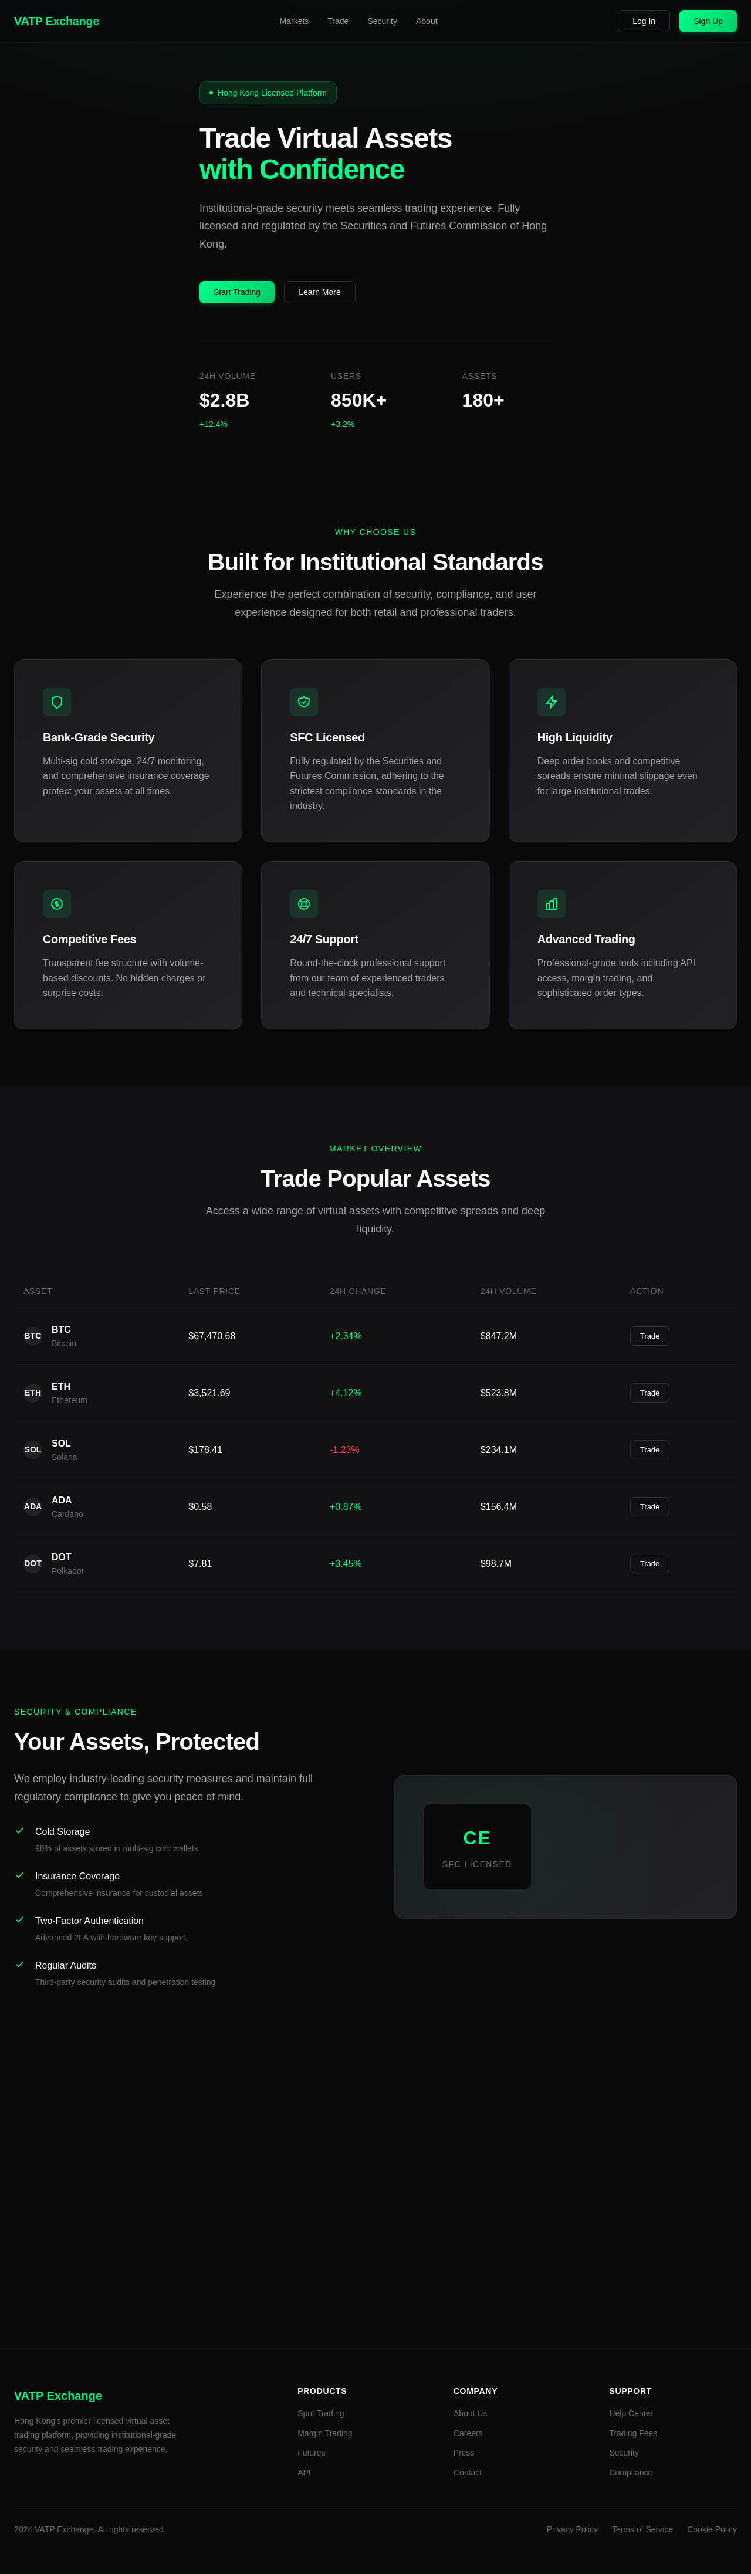Viewport: 751px width, 2574px height.
Task: Click the 24/7 Support headset icon
Action: tap(304, 905)
